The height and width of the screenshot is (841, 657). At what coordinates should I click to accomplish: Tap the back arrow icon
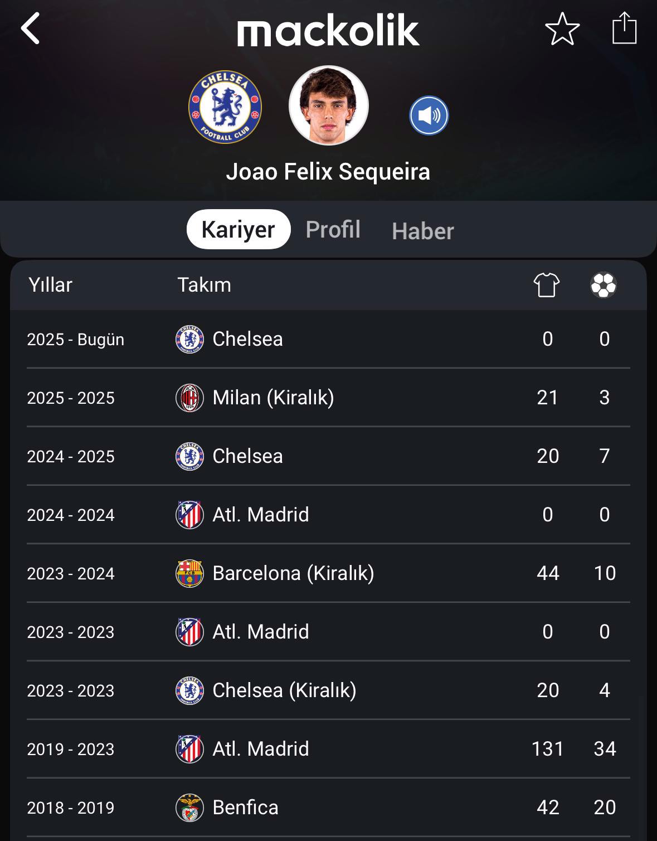click(31, 28)
